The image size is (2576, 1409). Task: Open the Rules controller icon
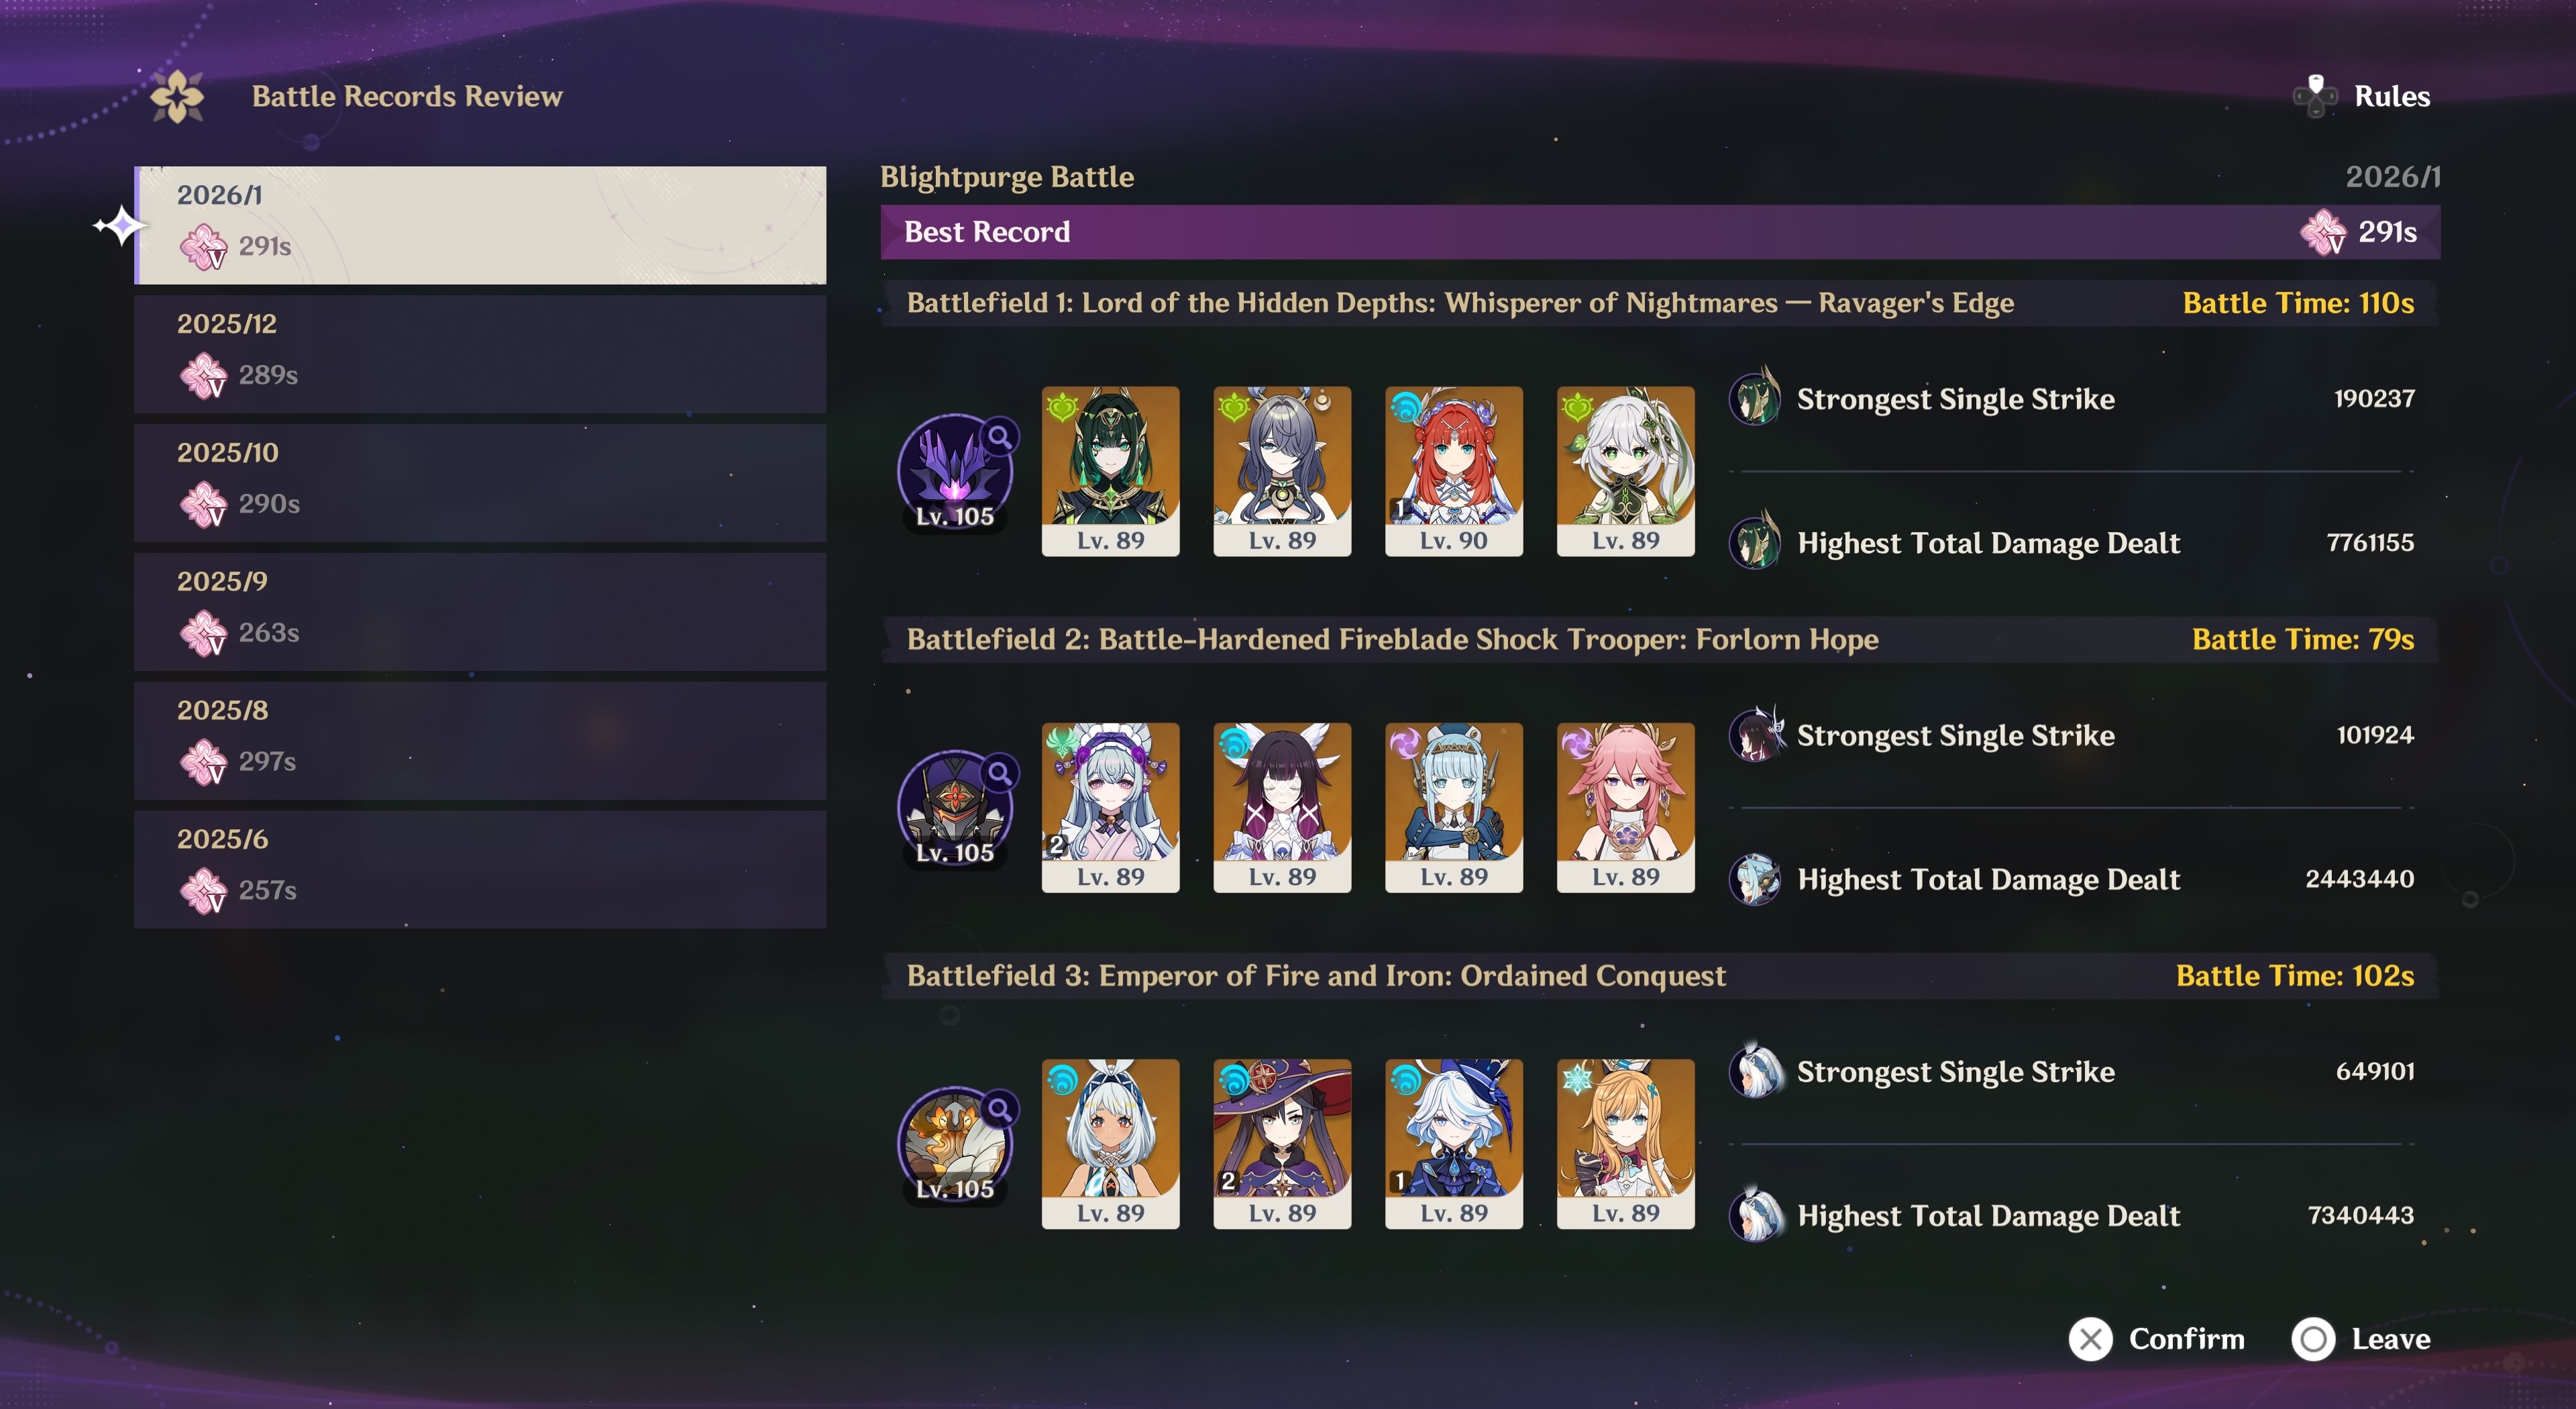[x=2315, y=96]
